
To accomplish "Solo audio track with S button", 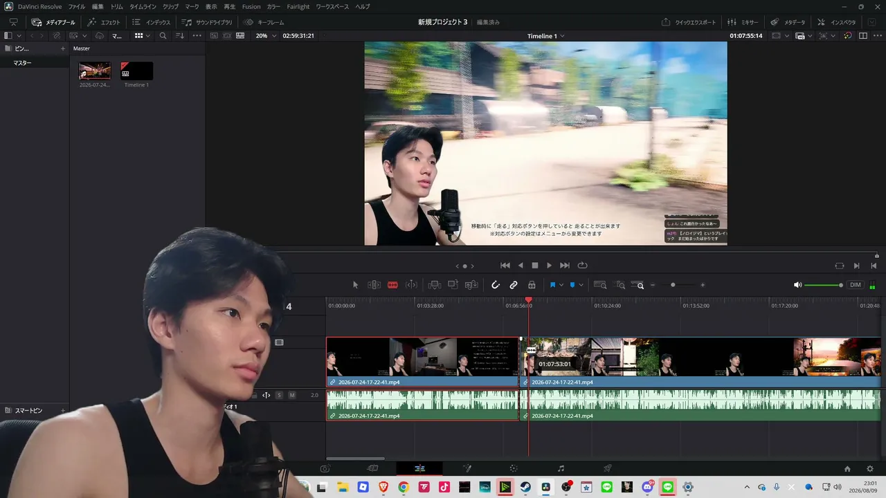I will coord(279,396).
